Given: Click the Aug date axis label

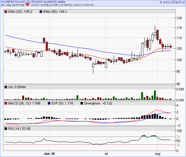Looking at the screenshot, I should (x=157, y=154).
